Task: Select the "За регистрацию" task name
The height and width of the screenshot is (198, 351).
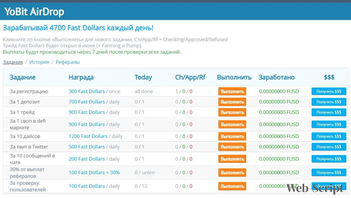Action: (29, 91)
